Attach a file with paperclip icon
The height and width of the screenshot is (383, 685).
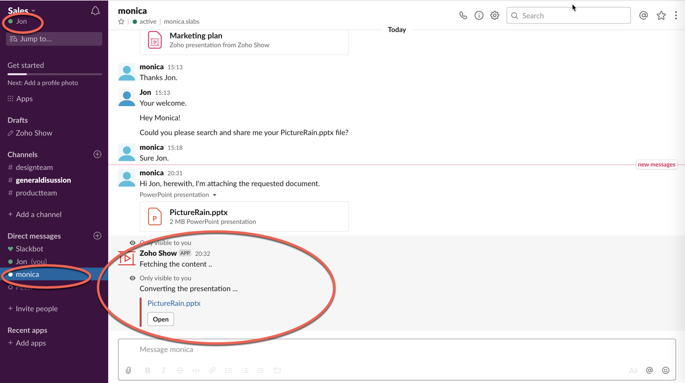coord(128,370)
